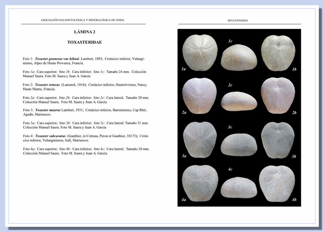324x232 pixels.
Task: Select the lateral view image labeled 4c
Action: (239, 188)
